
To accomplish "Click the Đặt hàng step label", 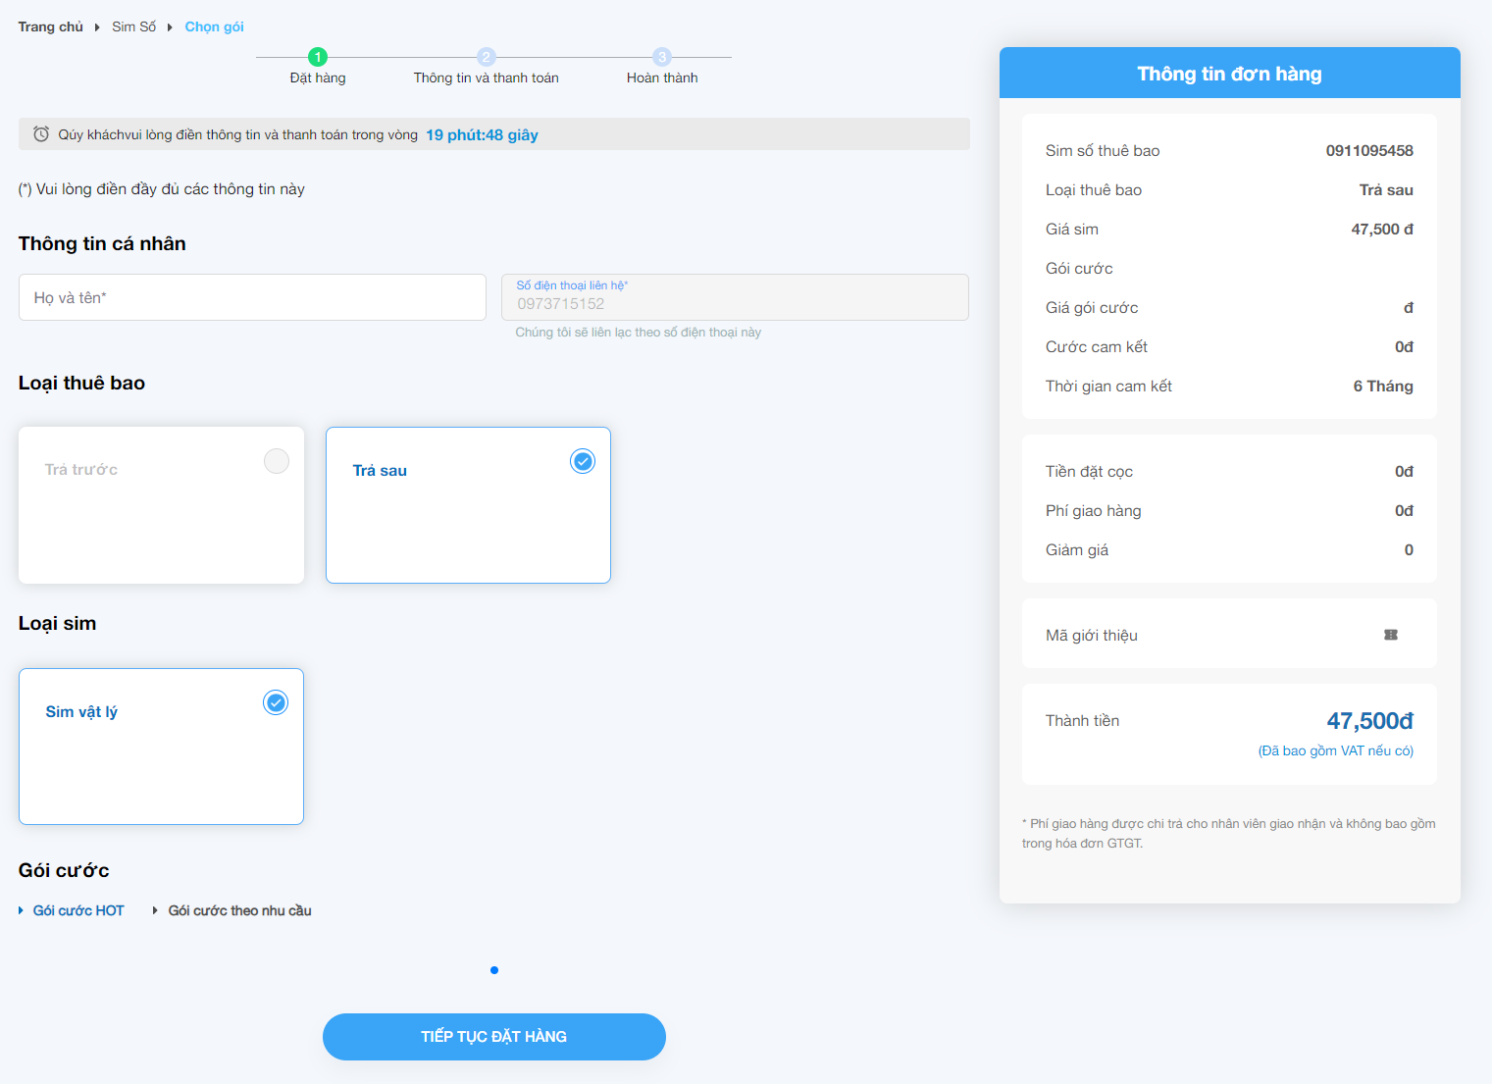I will point(318,77).
